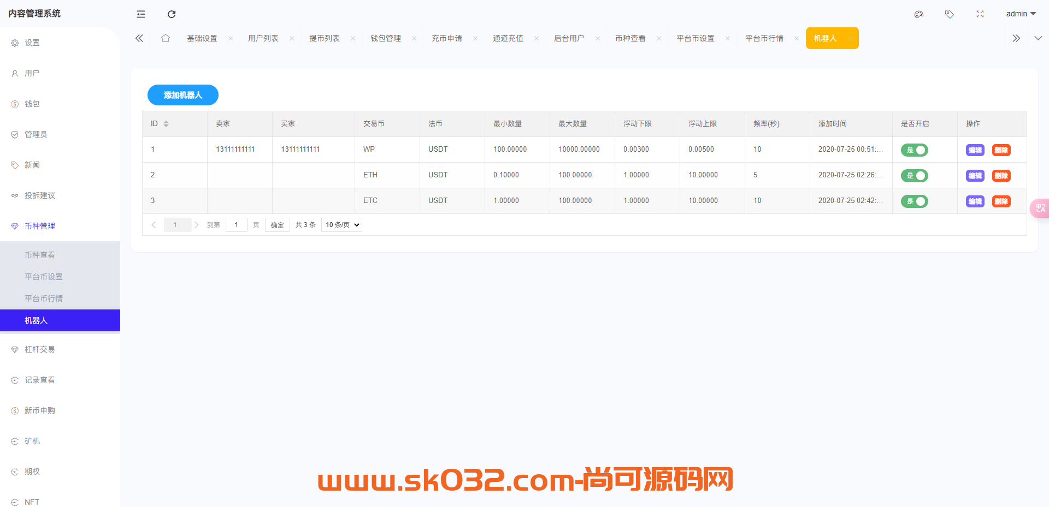Open 平台币设置 submenu item
Screen dimensions: 1049x507
pos(60,277)
